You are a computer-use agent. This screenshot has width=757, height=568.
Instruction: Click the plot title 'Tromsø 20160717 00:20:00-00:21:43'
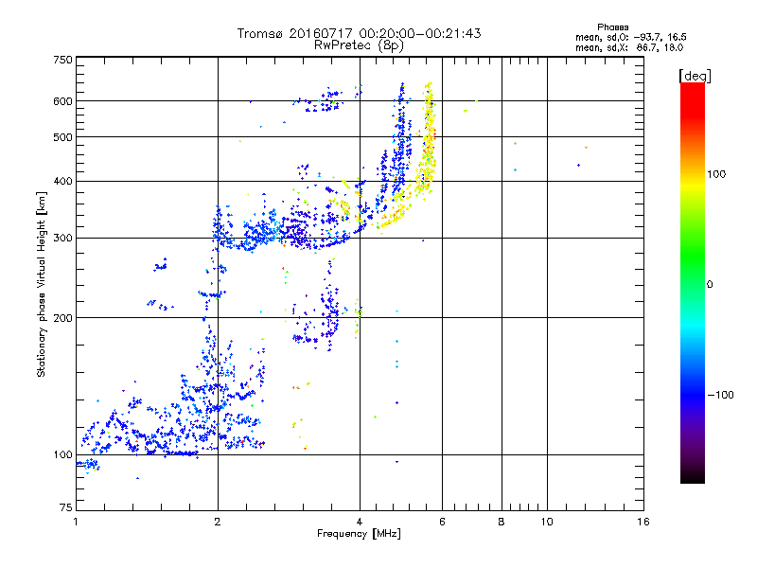pyautogui.click(x=359, y=33)
